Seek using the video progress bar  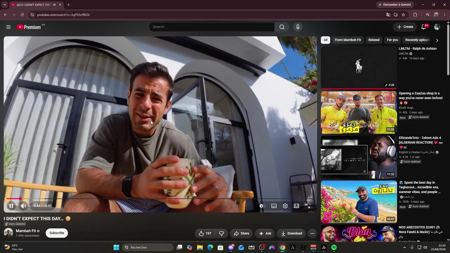click(x=160, y=199)
